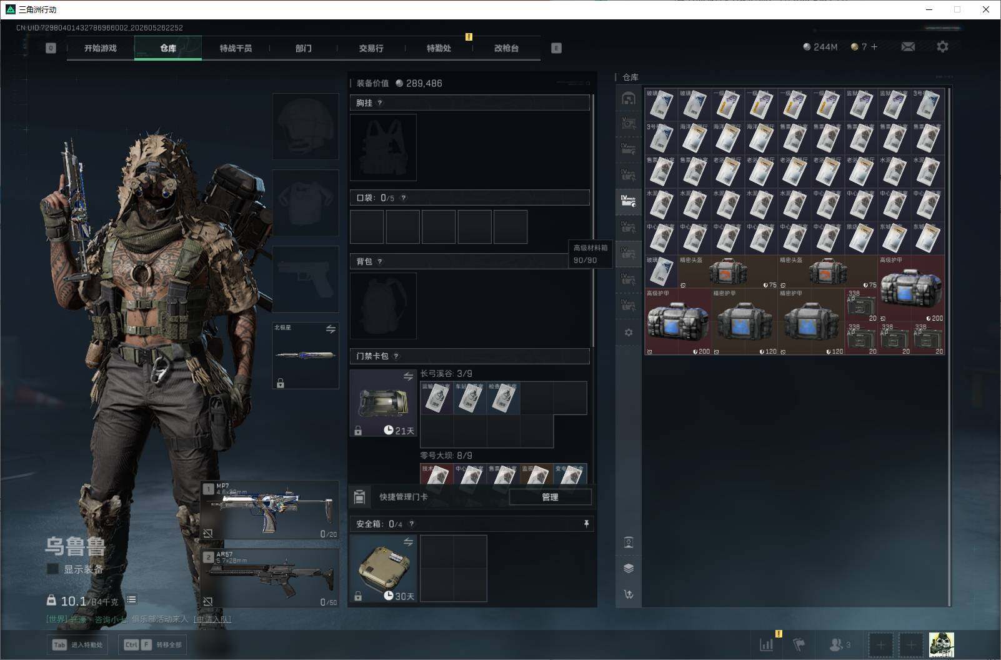Click the first card in 长弓溪谷 row
The height and width of the screenshot is (660, 1001).
pos(437,397)
